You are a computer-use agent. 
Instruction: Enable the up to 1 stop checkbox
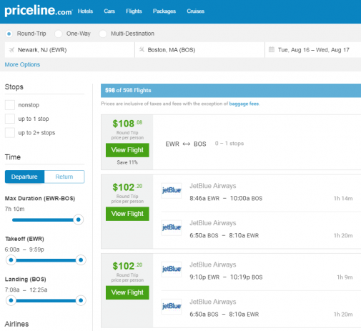10,119
